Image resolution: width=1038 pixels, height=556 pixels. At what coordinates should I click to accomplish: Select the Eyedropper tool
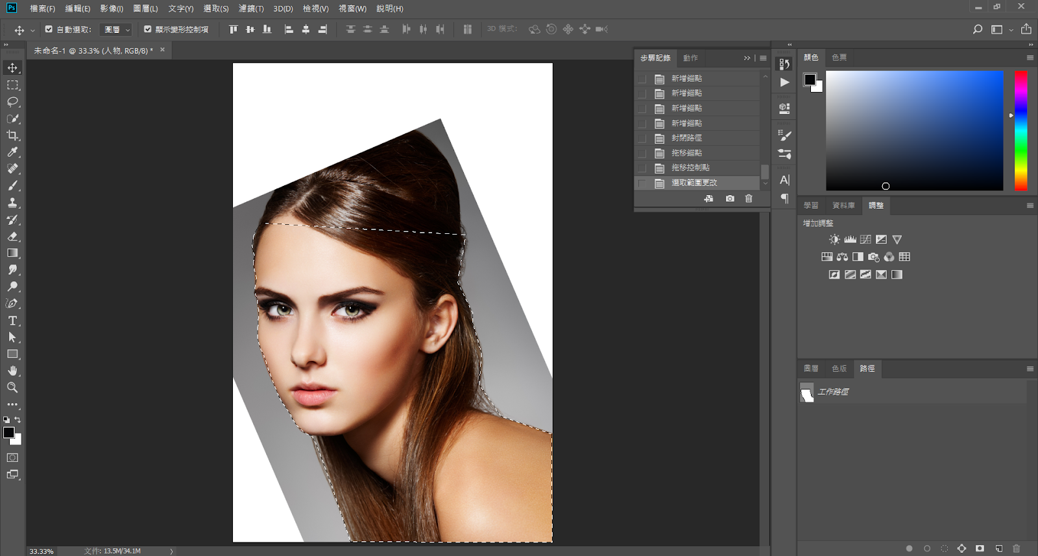click(12, 152)
